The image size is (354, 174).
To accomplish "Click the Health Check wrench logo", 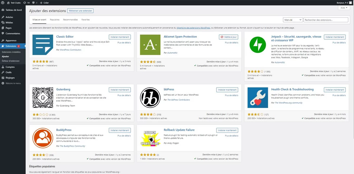I will 258,97.
